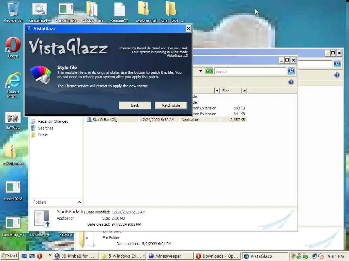Screen dimensions: 349x261
Task: Close the VistaGlazz dialog
Action: tap(188, 29)
